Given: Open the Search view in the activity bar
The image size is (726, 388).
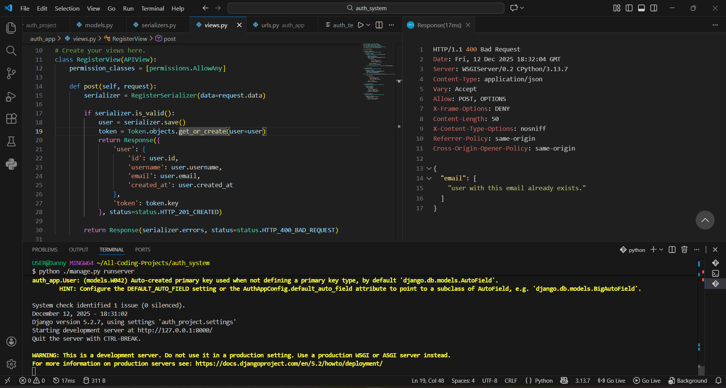Looking at the screenshot, I should 11,51.
